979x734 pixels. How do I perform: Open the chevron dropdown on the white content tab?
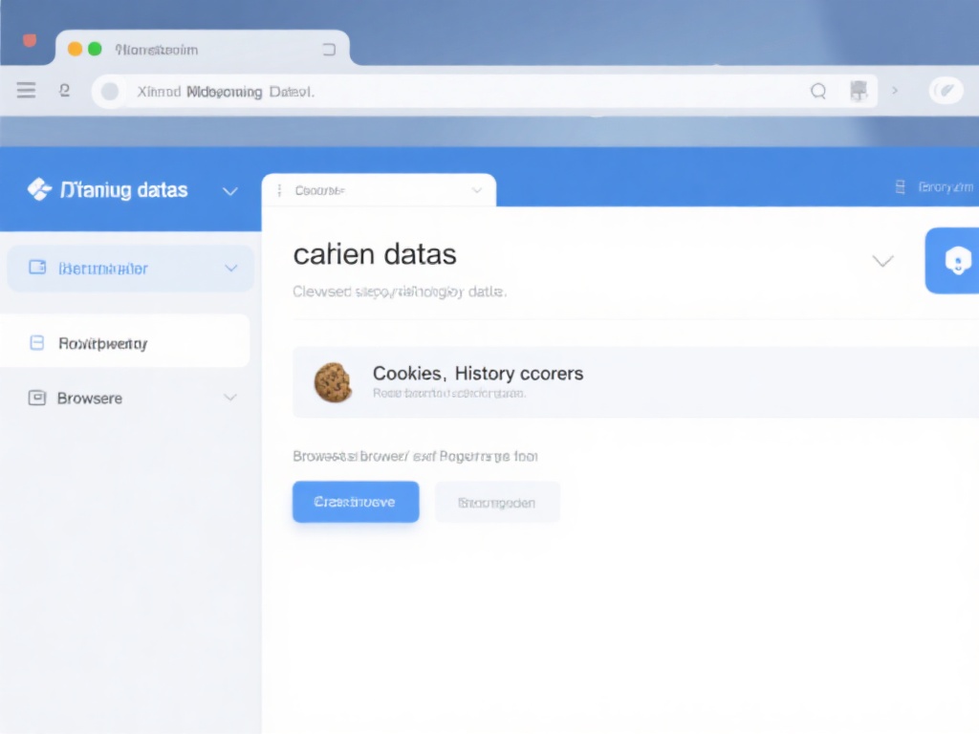click(477, 190)
